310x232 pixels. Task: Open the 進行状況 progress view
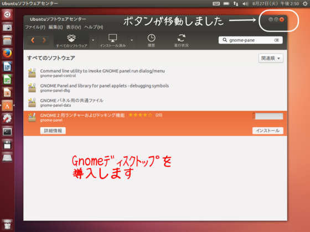pyautogui.click(x=181, y=41)
